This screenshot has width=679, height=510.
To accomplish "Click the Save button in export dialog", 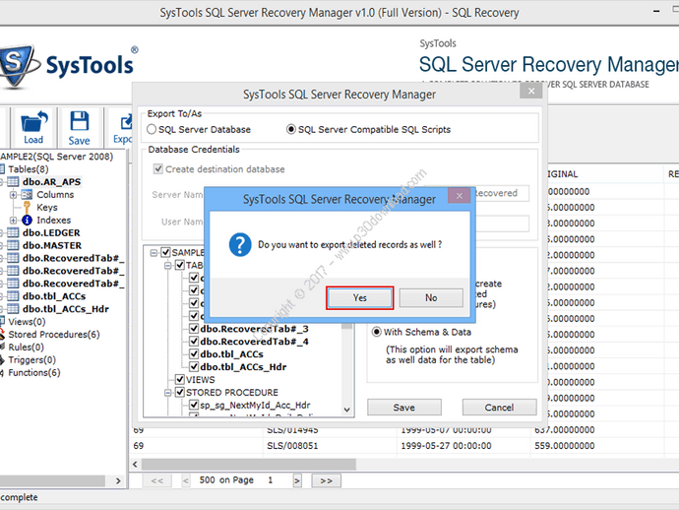I will [404, 408].
